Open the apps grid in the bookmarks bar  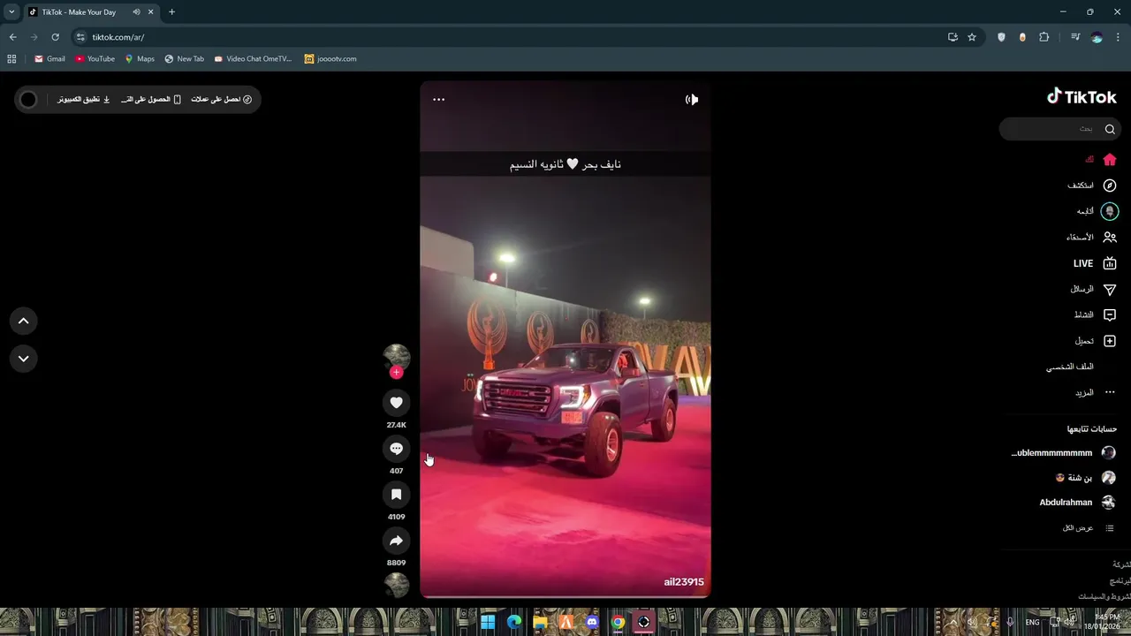(11, 59)
